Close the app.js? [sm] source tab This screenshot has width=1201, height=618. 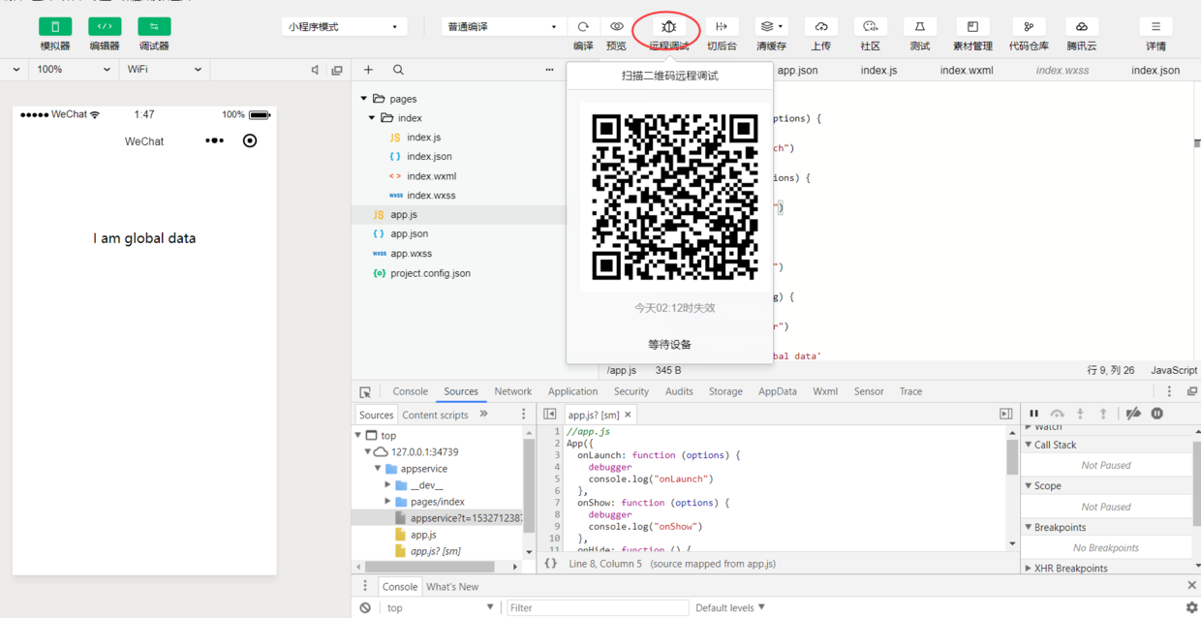pyautogui.click(x=628, y=415)
